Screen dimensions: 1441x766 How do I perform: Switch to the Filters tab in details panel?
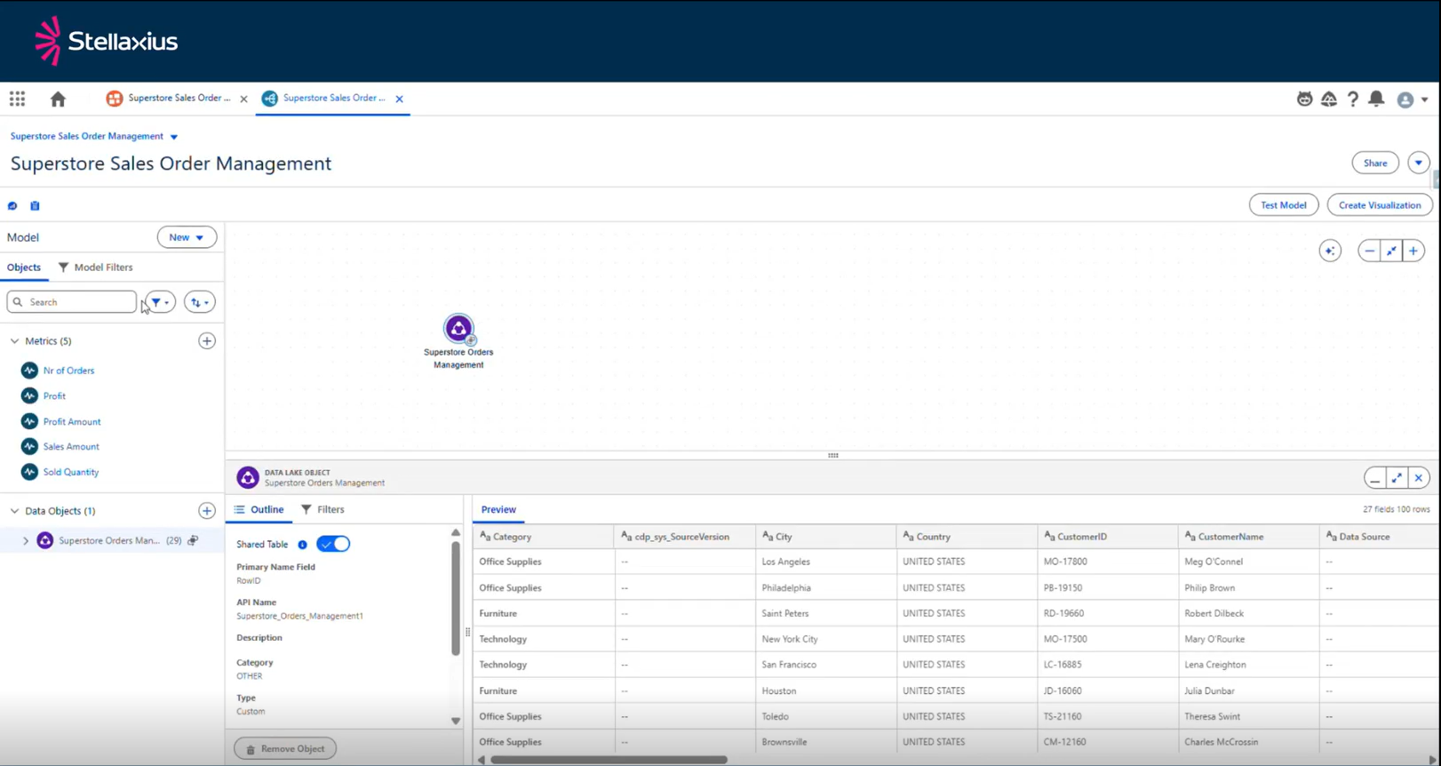(323, 510)
